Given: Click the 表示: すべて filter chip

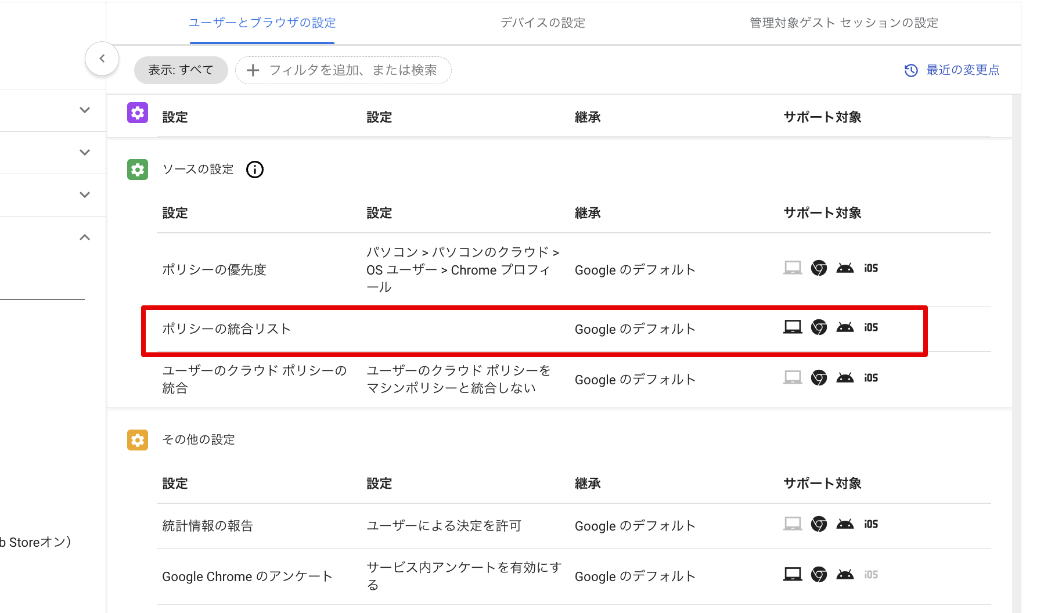Looking at the screenshot, I should click(x=181, y=70).
